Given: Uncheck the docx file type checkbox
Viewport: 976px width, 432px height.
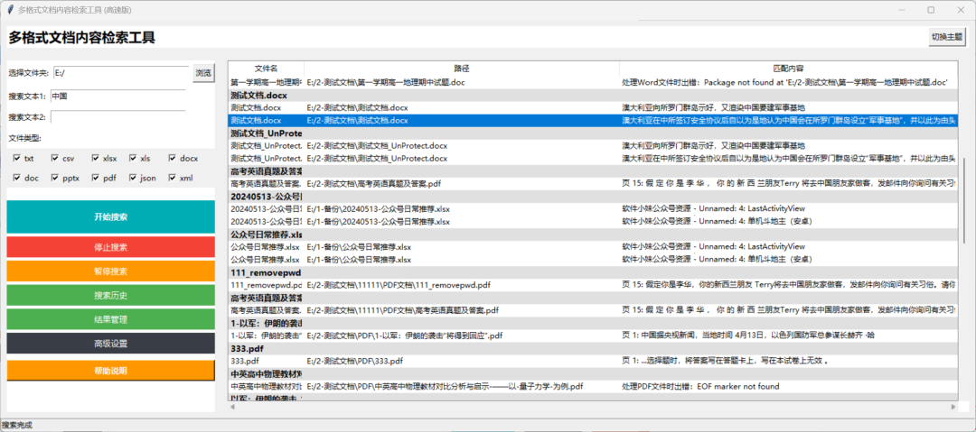Looking at the screenshot, I should coord(172,158).
